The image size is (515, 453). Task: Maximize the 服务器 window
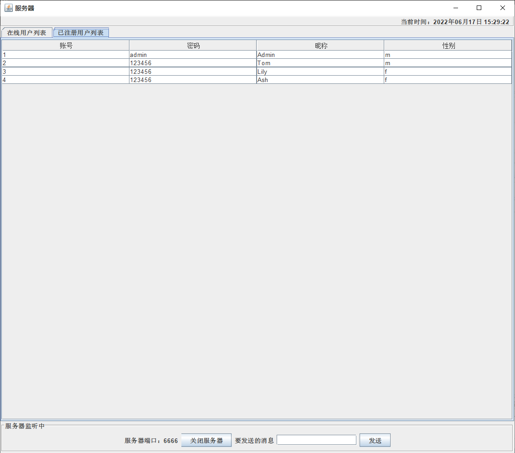pos(479,8)
